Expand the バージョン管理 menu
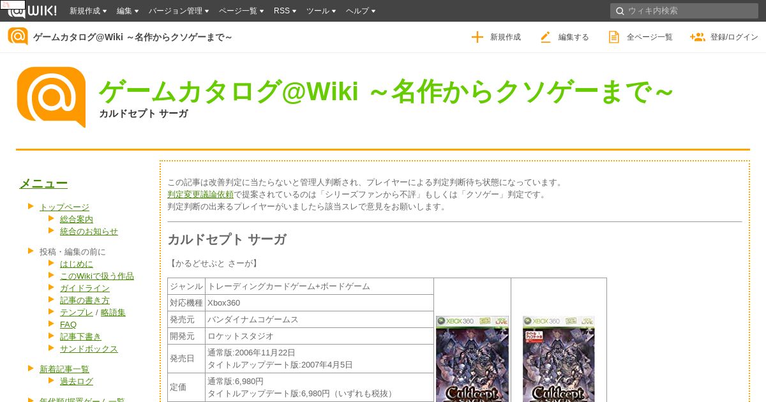The image size is (766, 402). point(179,11)
